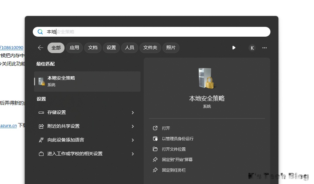Switch to the 应用 filter tab
The width and height of the screenshot is (314, 184).
(74, 48)
